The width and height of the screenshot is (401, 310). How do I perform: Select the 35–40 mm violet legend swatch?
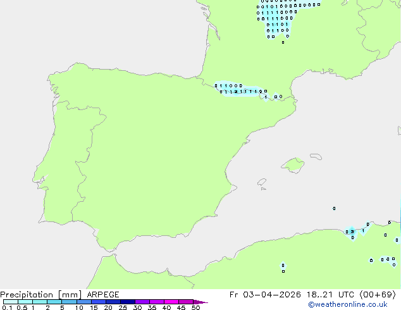point(157,302)
